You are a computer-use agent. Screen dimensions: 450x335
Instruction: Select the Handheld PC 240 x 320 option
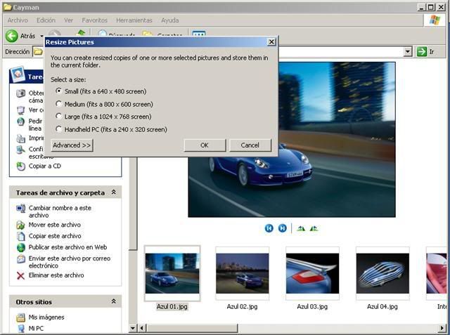pyautogui.click(x=58, y=129)
